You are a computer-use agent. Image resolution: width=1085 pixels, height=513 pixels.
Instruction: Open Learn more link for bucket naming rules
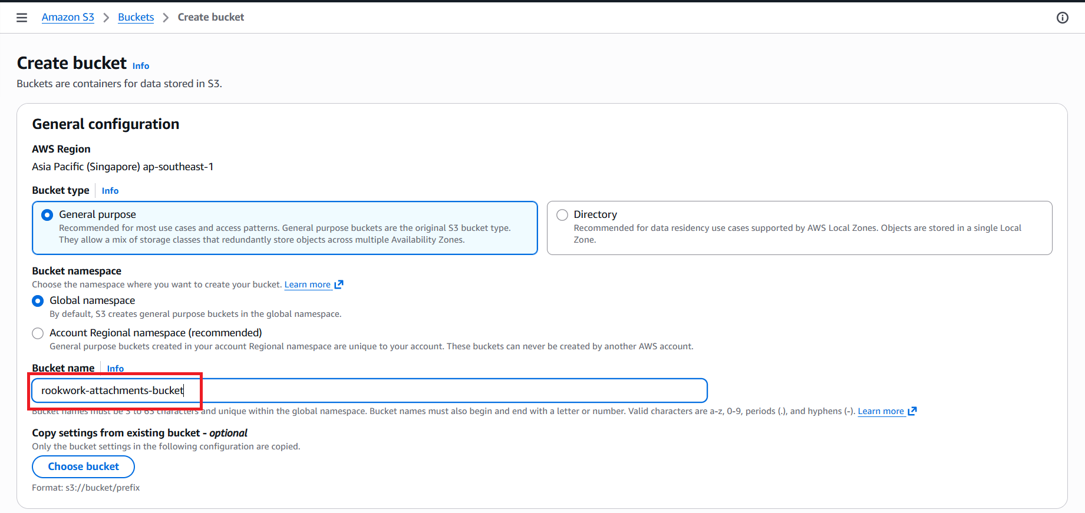coord(887,411)
